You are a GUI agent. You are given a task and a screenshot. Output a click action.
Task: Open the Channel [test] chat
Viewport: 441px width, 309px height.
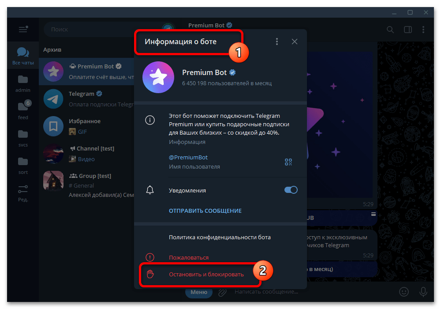tap(86, 153)
